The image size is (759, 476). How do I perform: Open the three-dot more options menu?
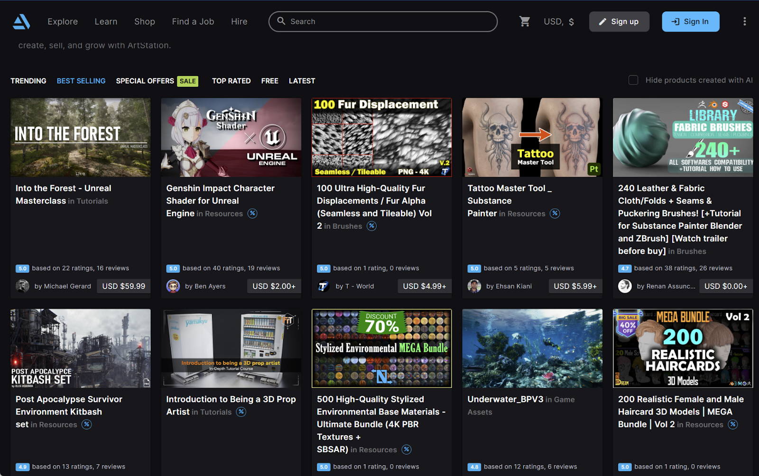(x=744, y=21)
